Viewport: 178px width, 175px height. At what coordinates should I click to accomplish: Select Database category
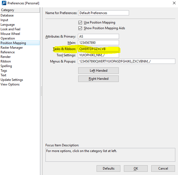pos(7,15)
